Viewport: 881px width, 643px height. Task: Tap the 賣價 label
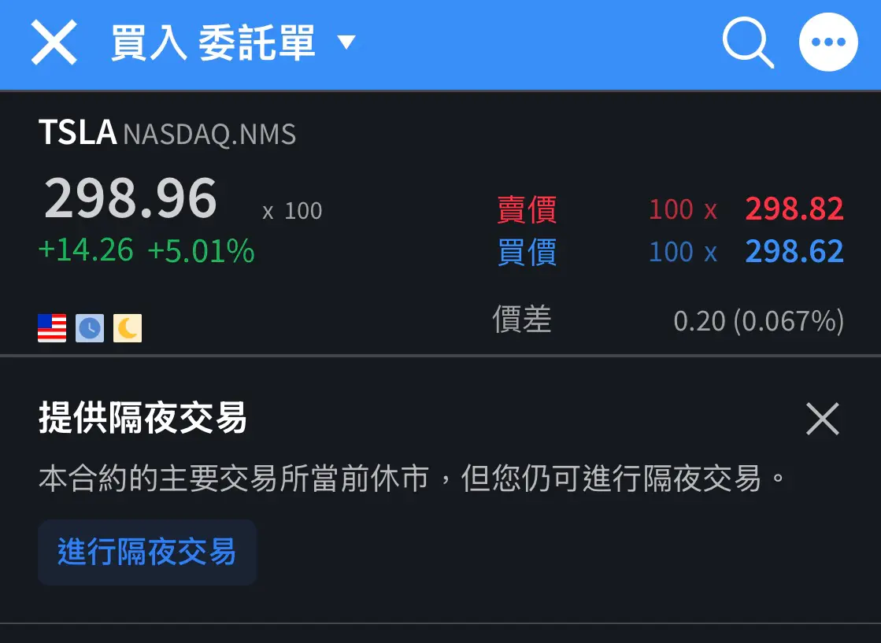click(x=527, y=210)
